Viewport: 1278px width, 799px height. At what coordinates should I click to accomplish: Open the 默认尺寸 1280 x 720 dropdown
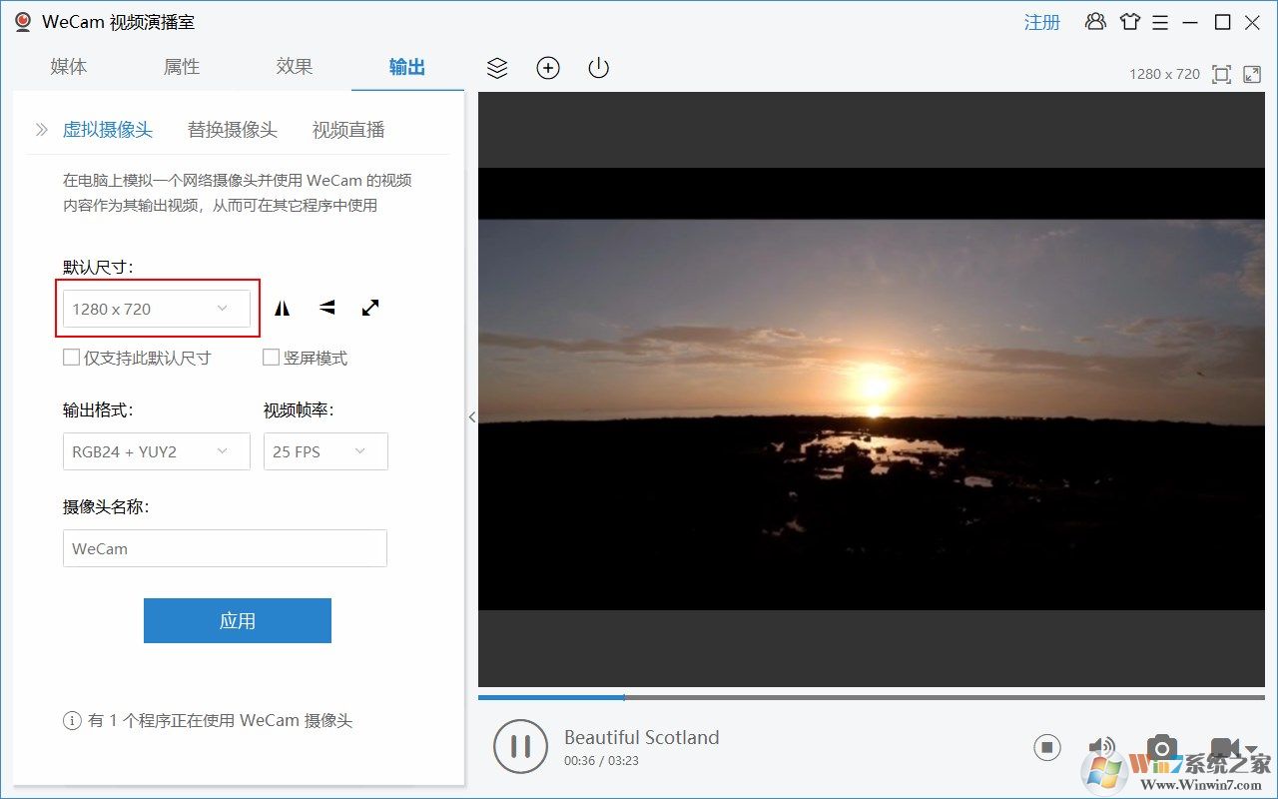pos(156,309)
